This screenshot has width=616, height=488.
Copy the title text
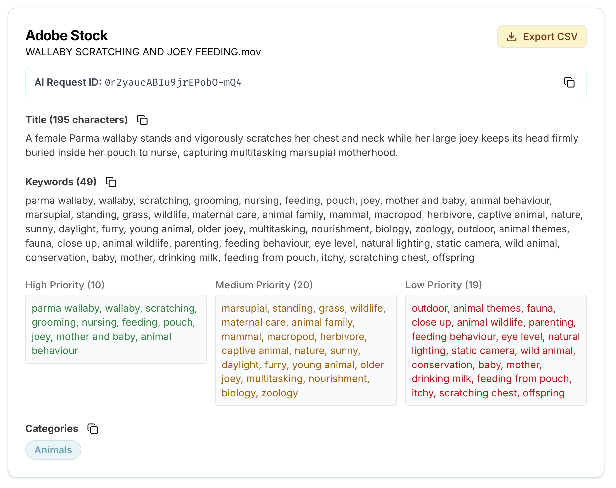142,120
